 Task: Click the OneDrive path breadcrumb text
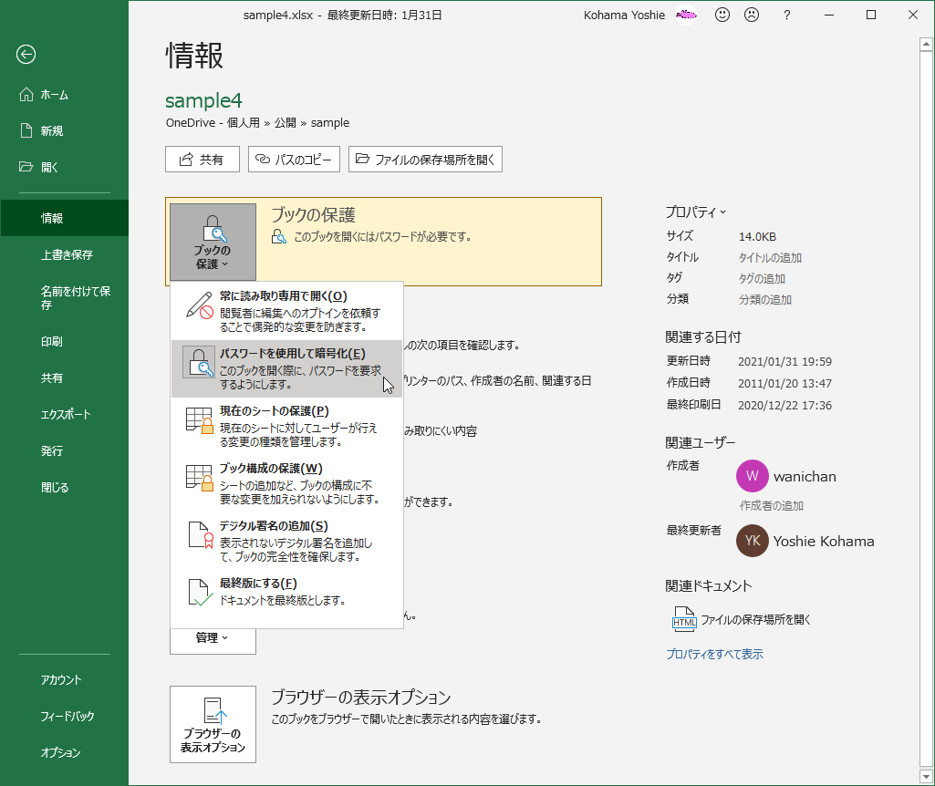click(257, 123)
